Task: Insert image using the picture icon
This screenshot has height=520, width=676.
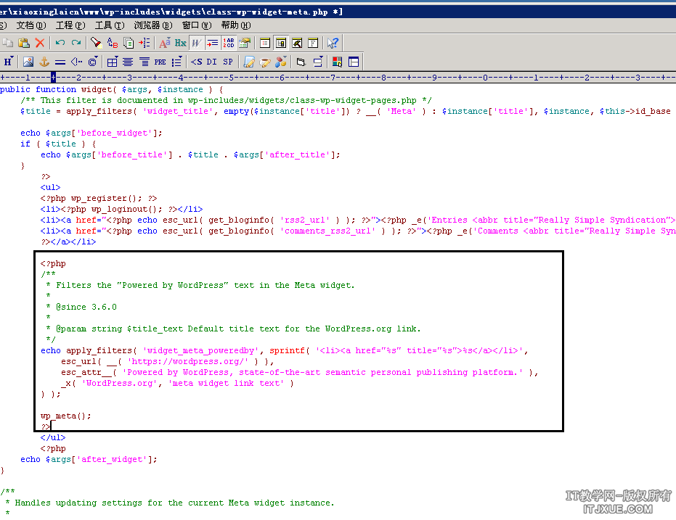Action: point(28,62)
